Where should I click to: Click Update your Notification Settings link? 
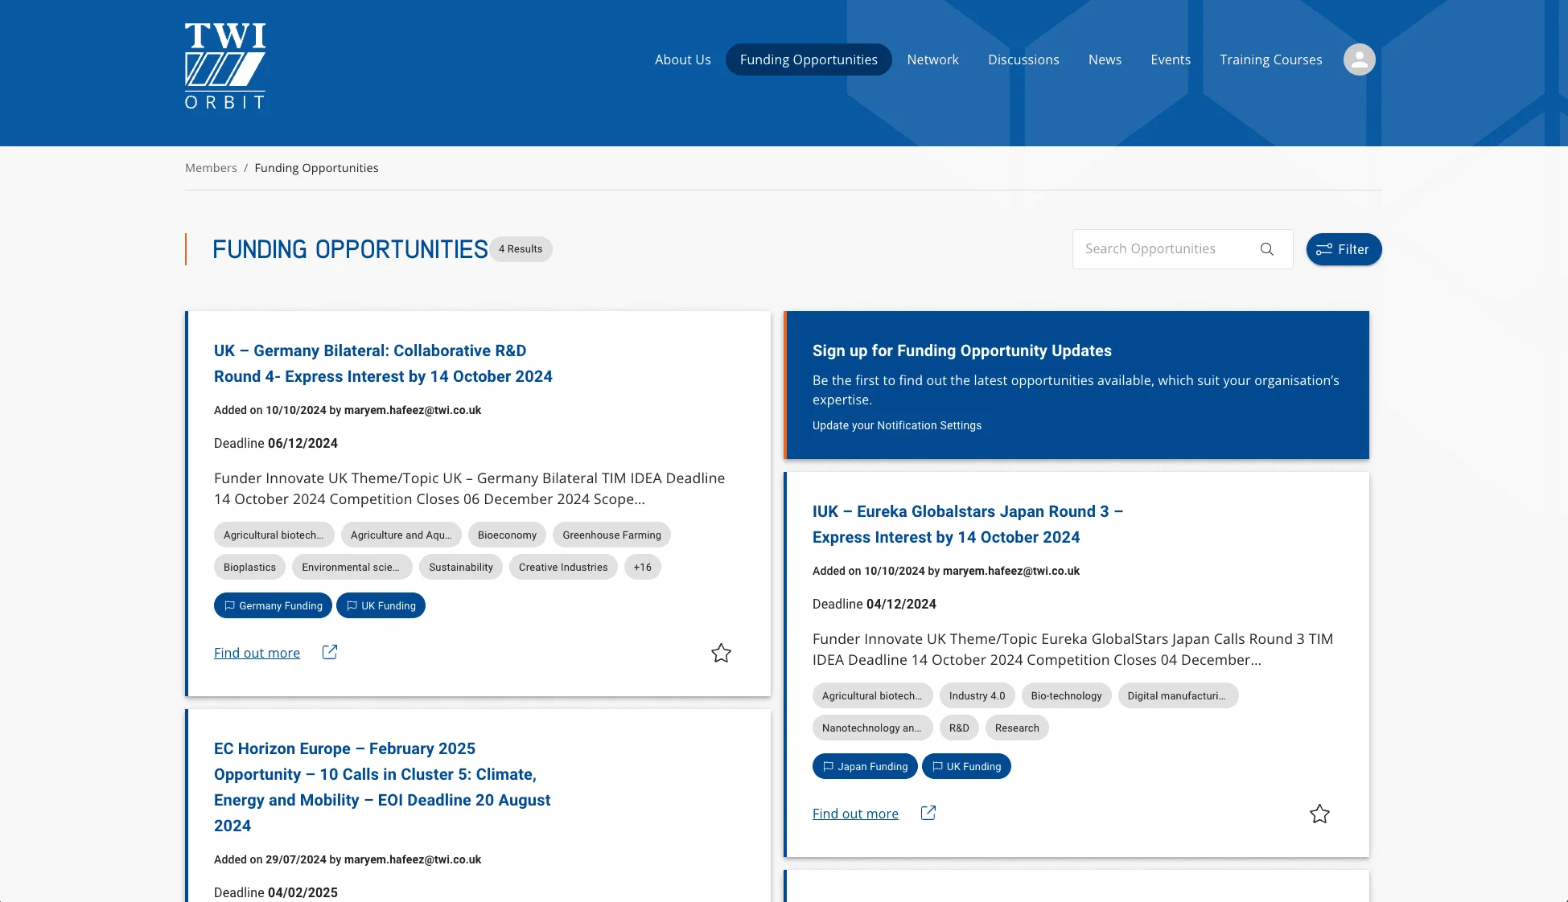pyautogui.click(x=896, y=425)
